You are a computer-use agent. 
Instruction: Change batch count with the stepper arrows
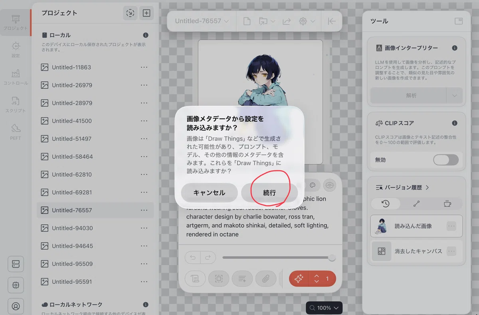coord(317,279)
